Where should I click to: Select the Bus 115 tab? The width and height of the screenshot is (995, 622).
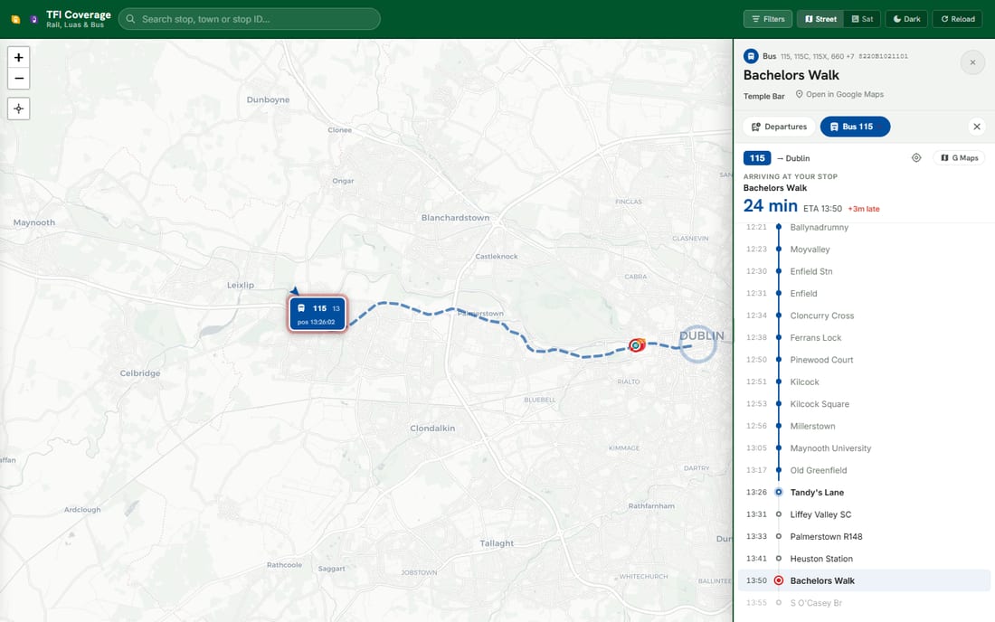855,127
